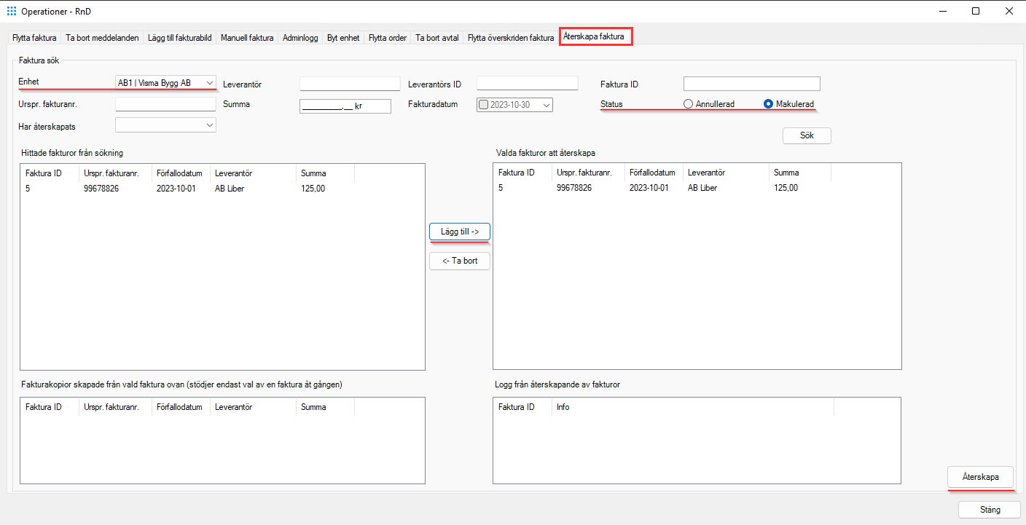Click inside the Faktura ID input field
Viewport: 1026px width, 525px height.
click(x=751, y=83)
